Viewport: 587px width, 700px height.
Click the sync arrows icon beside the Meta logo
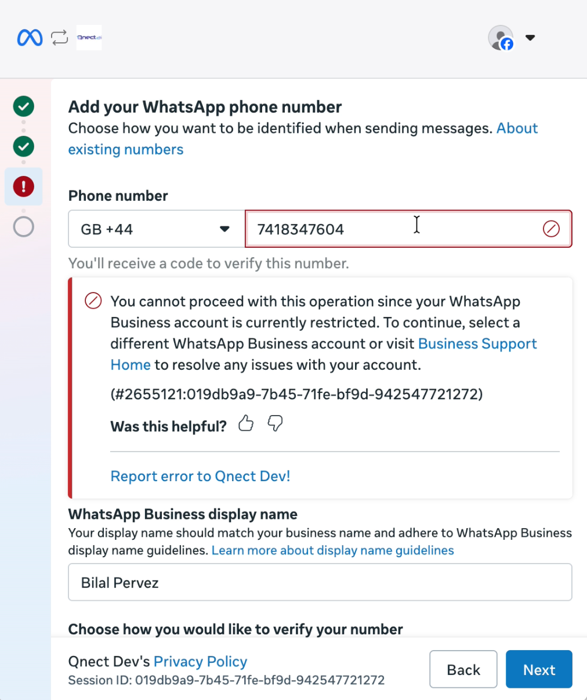coord(59,38)
